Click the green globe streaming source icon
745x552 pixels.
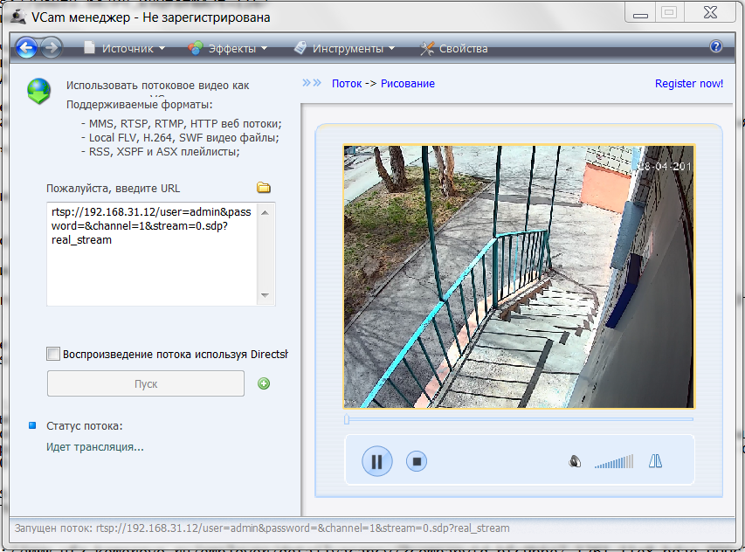tap(38, 91)
